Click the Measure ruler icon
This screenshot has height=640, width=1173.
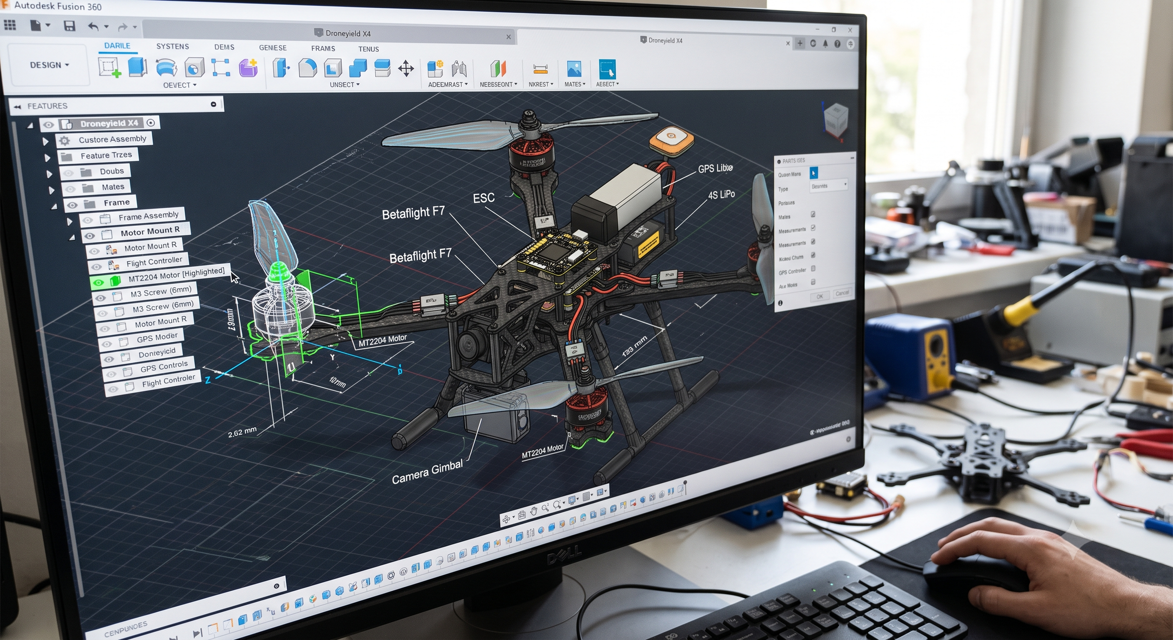point(541,69)
